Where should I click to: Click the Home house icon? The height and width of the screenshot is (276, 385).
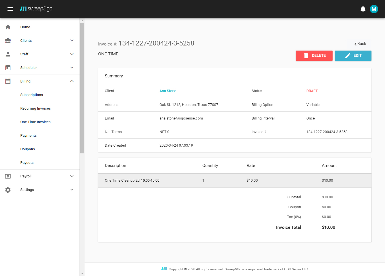tap(8, 27)
